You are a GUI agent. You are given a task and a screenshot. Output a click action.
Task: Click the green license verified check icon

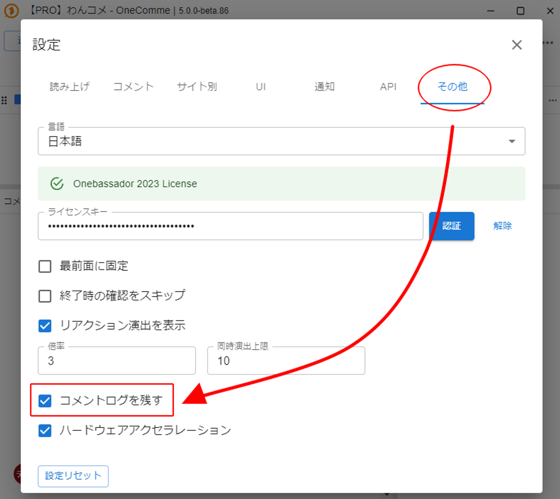pos(57,184)
